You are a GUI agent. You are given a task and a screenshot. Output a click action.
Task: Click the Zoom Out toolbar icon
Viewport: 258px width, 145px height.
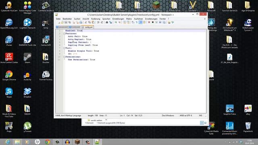click(119, 23)
